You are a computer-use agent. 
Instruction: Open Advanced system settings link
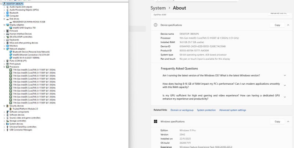(x=233, y=110)
